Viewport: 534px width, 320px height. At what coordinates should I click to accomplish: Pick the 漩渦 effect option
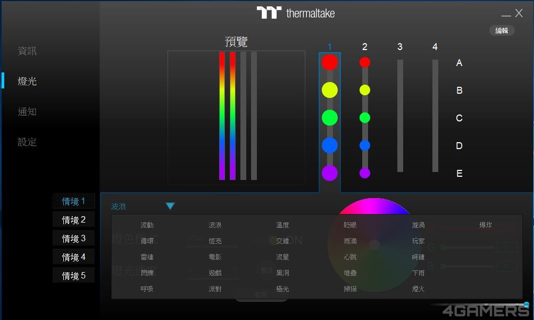click(418, 225)
